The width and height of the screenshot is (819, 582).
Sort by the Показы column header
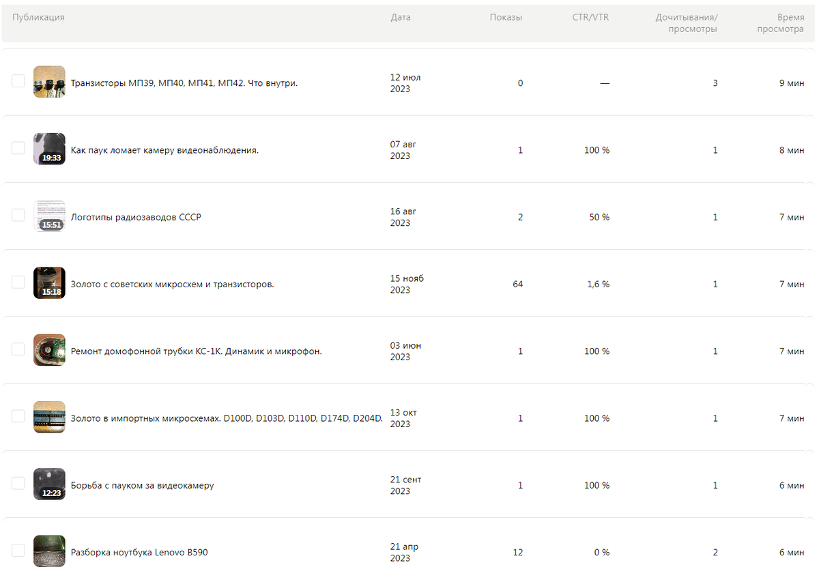(x=506, y=18)
